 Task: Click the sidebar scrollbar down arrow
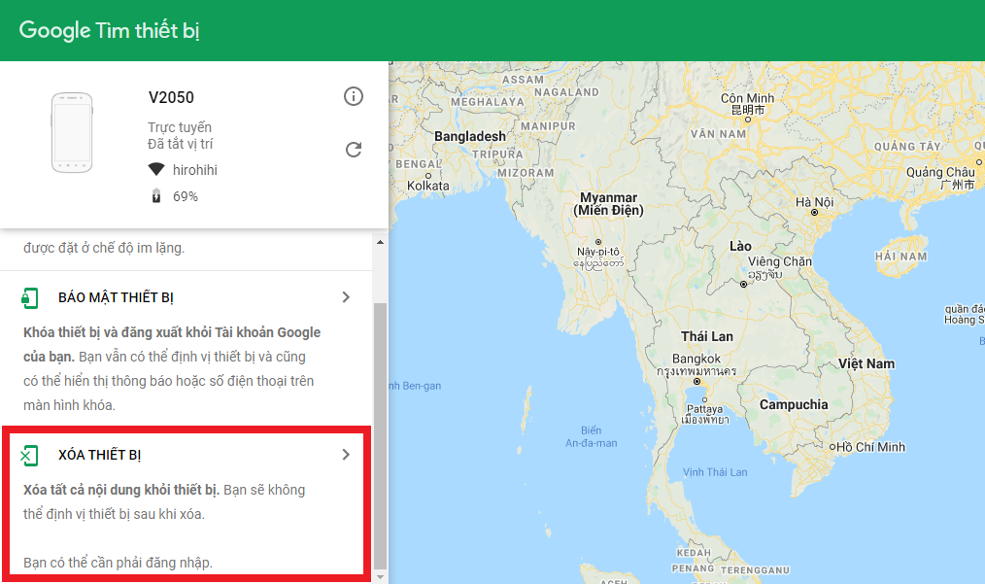[x=380, y=577]
